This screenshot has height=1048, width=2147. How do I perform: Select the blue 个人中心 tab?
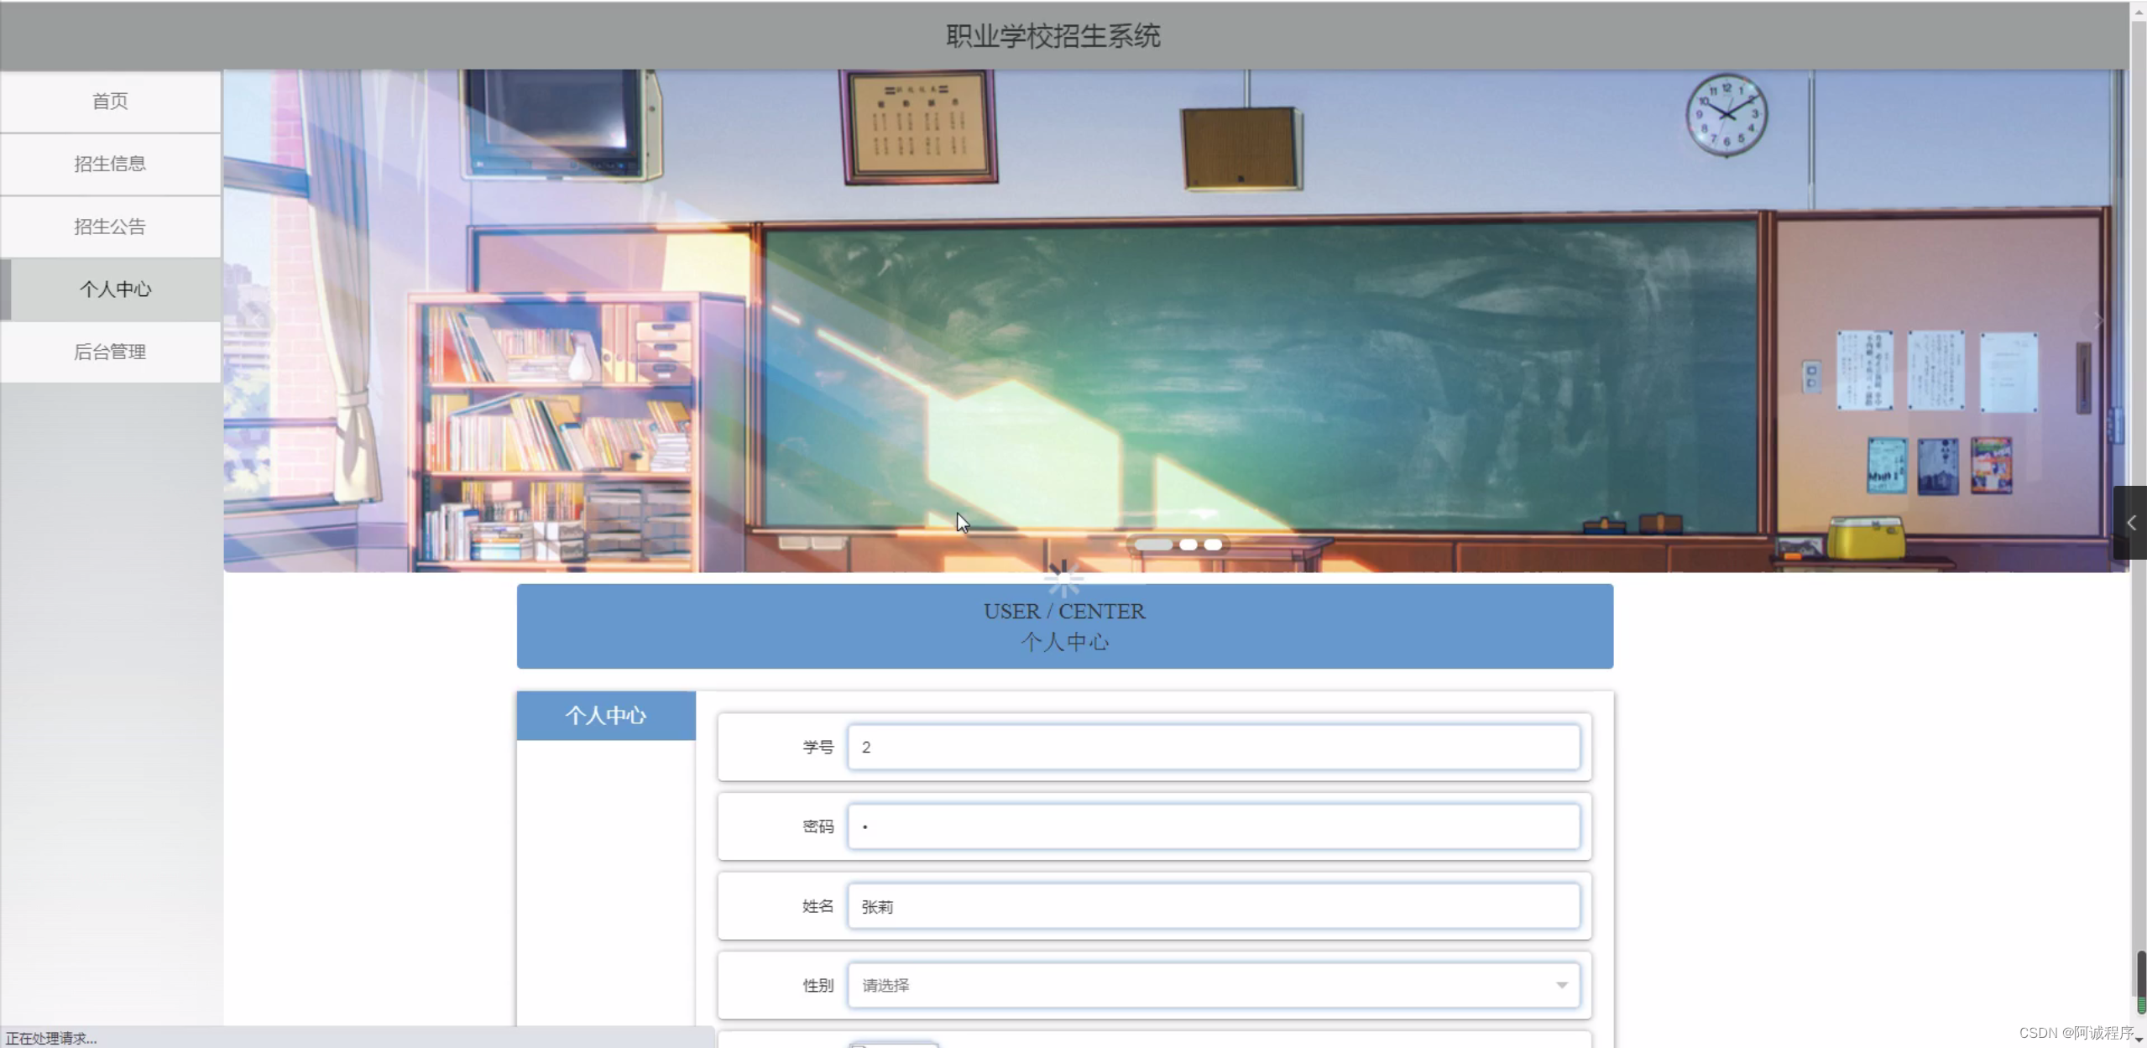[605, 716]
